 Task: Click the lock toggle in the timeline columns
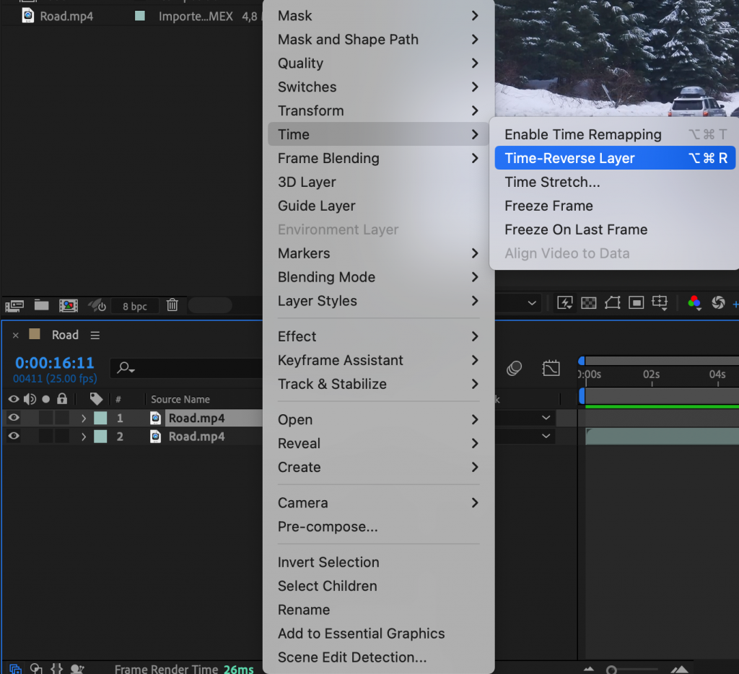61,398
